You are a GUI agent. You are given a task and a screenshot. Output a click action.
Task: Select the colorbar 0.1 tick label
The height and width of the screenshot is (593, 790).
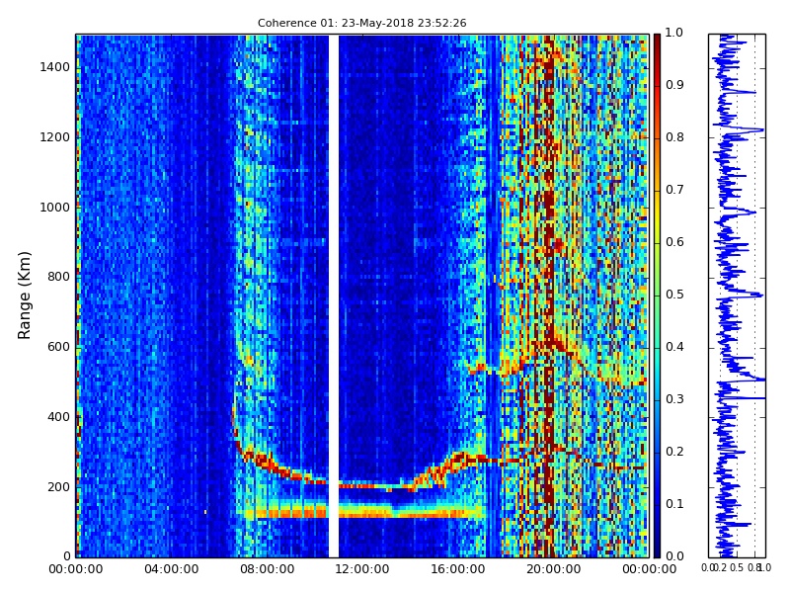click(x=674, y=504)
